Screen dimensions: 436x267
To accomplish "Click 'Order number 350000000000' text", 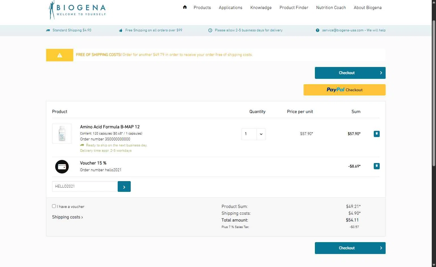I will point(105,139).
